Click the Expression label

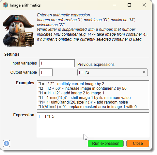tap(24, 115)
